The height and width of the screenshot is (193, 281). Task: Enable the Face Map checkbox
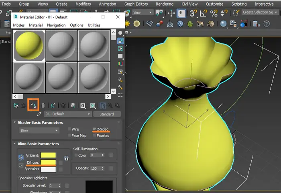[x=69, y=136]
